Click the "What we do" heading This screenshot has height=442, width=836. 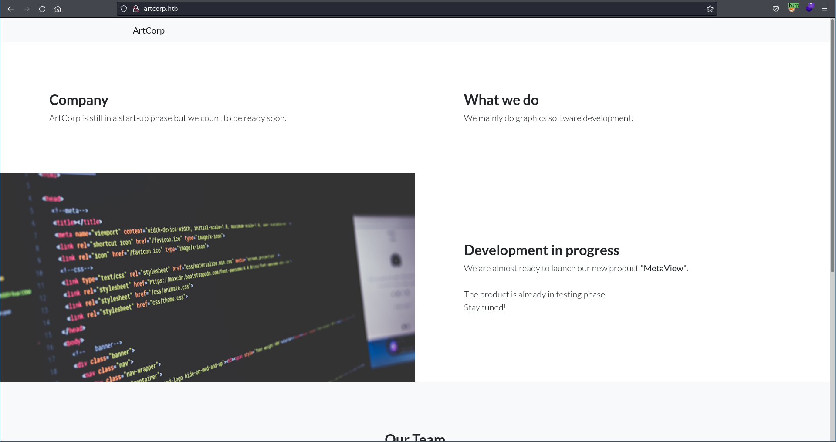tap(501, 100)
